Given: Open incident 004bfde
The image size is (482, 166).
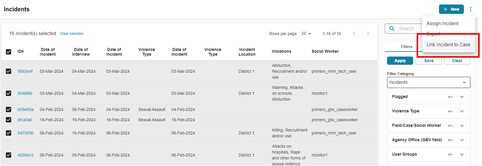Looking at the screenshot, I should tap(25, 93).
